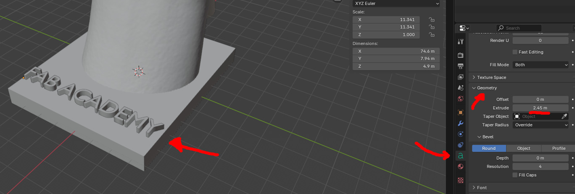Screen dimensions: 575x194
Task: Open the View Layer properties tab
Action: point(461,77)
